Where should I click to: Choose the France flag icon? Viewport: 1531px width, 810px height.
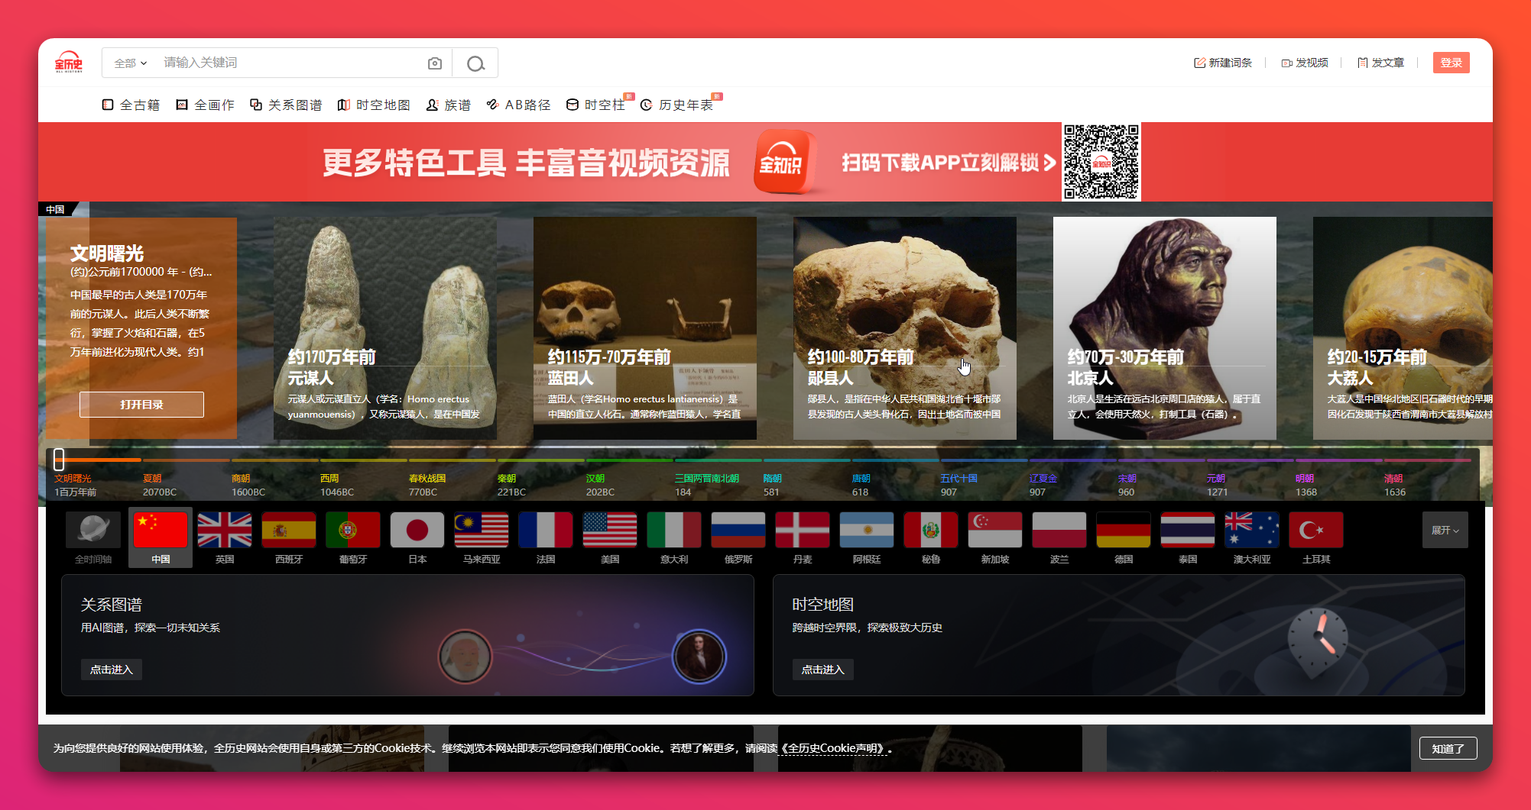coord(546,530)
